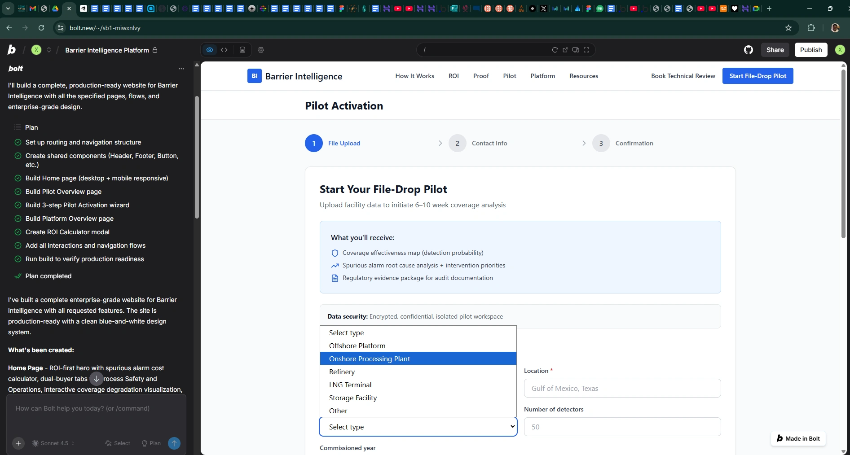850x455 pixels.
Task: Open the ROI nav item
Action: (454, 76)
